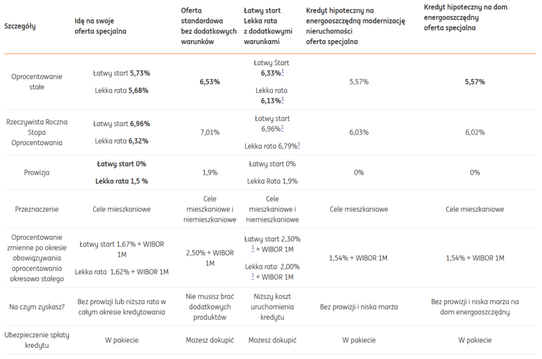Select the 'Idę na swoje oferta specjalna' header

click(101, 26)
